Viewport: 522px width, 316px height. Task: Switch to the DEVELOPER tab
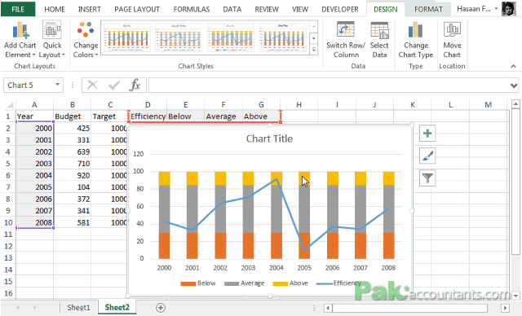[x=340, y=9]
